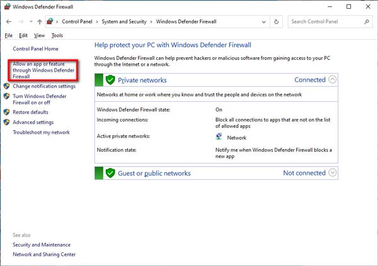378x266 pixels.
Task: Click 'Notification state:' label
Action: click(117, 150)
